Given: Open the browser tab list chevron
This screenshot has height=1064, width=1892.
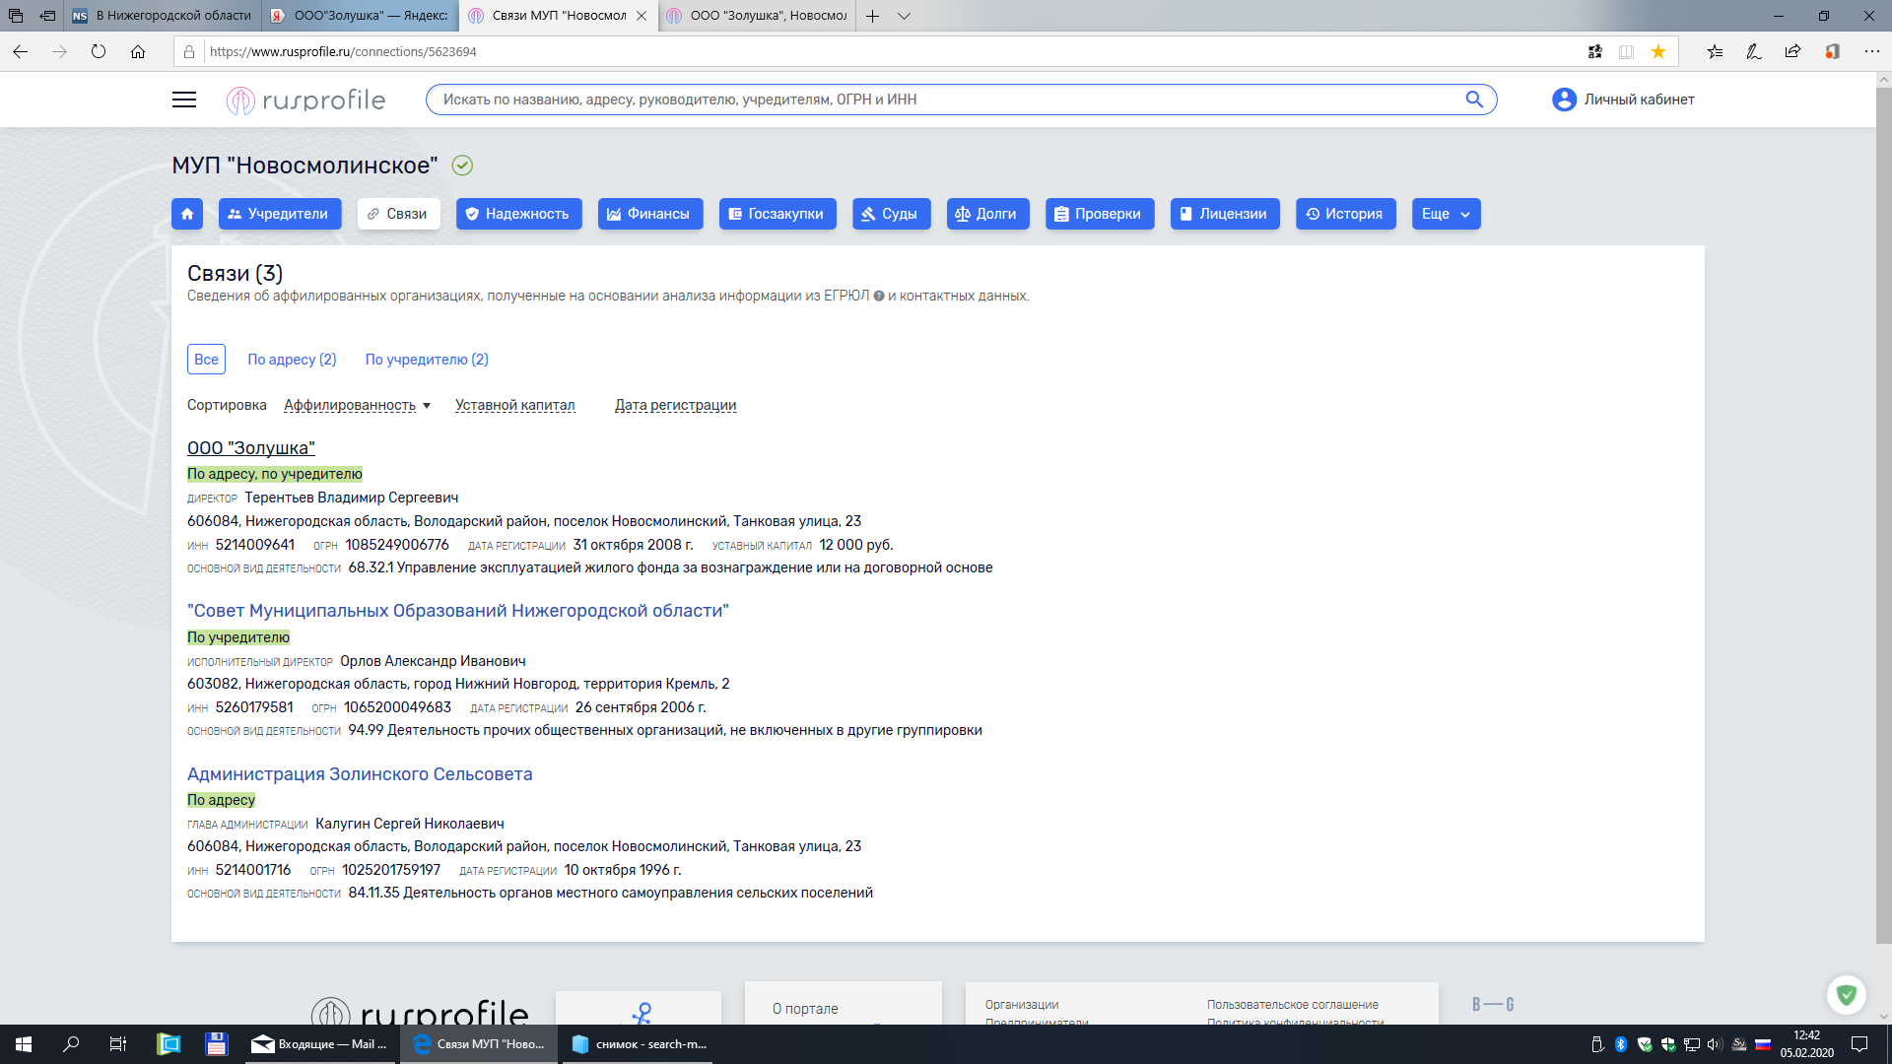Looking at the screenshot, I should click(904, 16).
